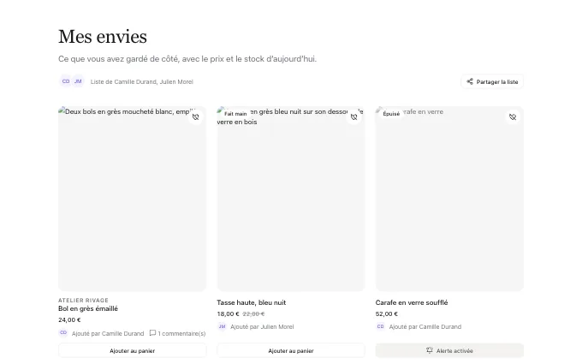
Task: Click the 24,00 € price
Action: (x=69, y=319)
